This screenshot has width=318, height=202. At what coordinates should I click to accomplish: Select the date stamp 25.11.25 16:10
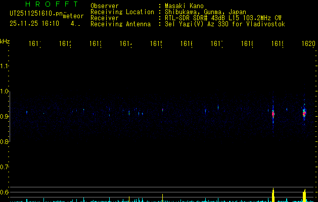pyautogui.click(x=34, y=24)
